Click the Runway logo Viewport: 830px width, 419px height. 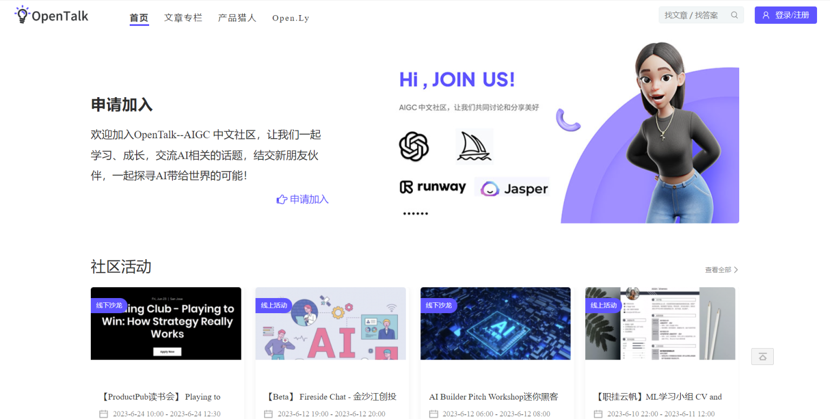click(432, 187)
